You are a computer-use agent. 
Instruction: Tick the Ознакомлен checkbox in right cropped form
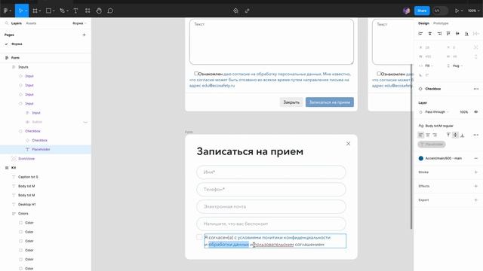tap(379, 74)
